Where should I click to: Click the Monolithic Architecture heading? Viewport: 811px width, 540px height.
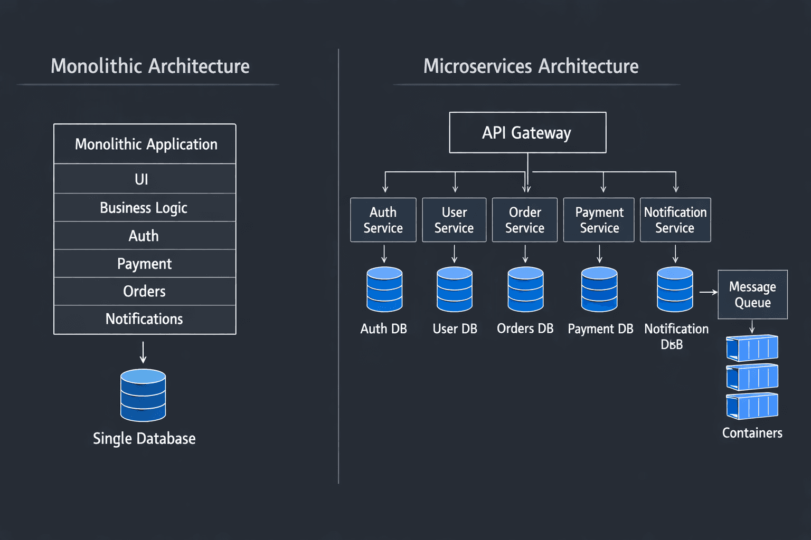click(x=150, y=66)
